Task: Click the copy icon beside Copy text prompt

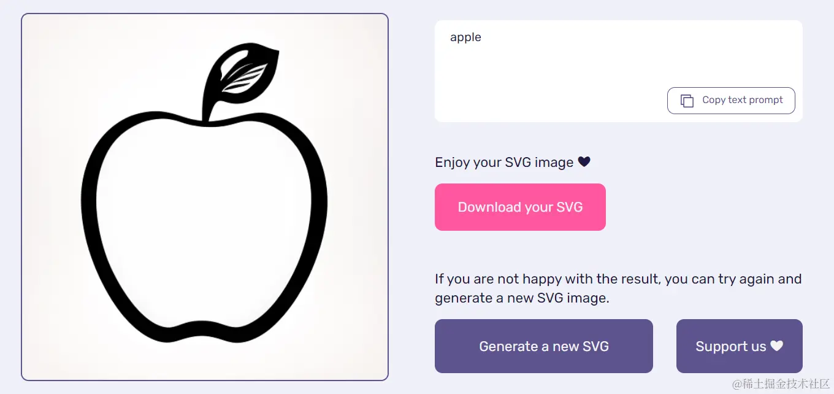Action: point(687,101)
